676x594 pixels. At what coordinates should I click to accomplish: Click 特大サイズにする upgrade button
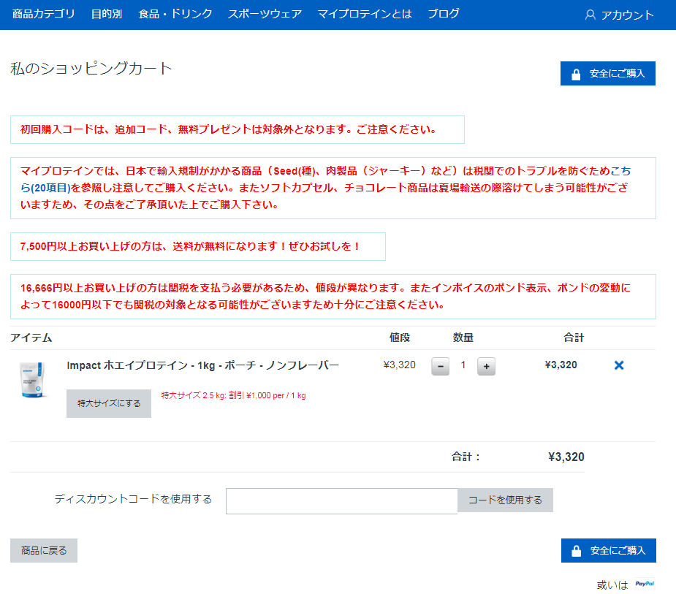pos(109,403)
